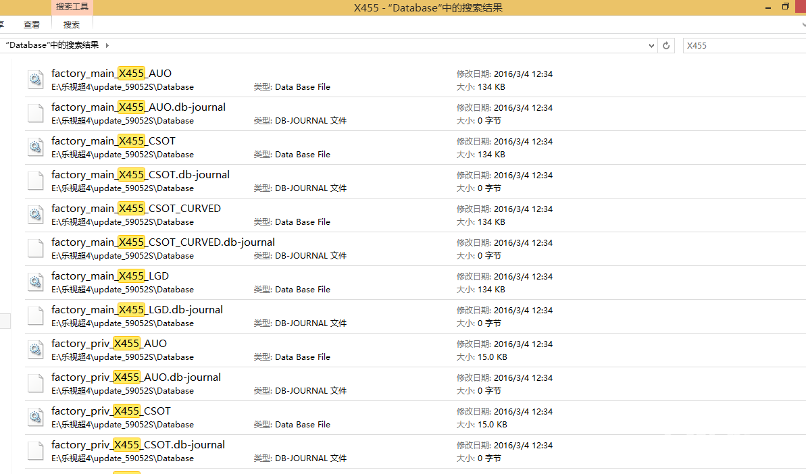Open the 查看 ribbon tab
This screenshot has width=806, height=474.
32,25
